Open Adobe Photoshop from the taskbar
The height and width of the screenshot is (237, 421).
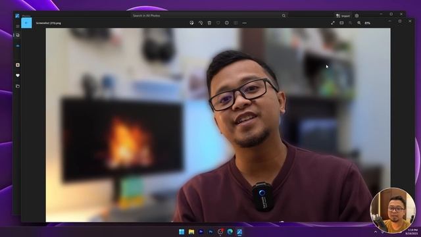(x=210, y=232)
